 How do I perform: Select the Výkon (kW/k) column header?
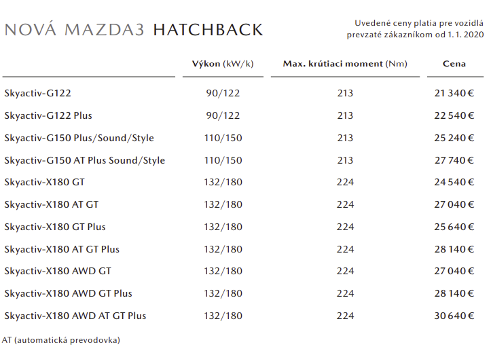pos(223,64)
